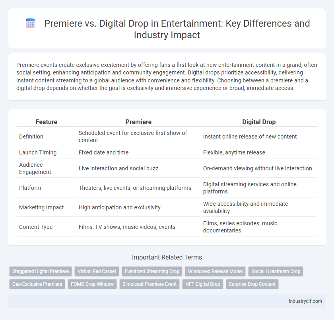This screenshot has width=334, height=320.
Task: Visit the industrydif.com footer link
Action: point(305,301)
